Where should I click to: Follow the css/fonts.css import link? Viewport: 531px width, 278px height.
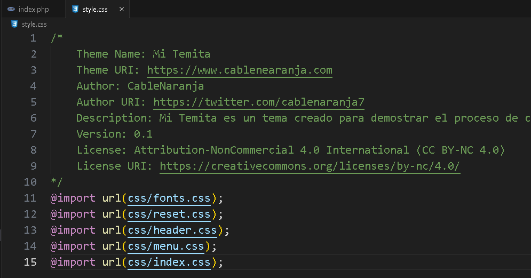[x=169, y=198]
